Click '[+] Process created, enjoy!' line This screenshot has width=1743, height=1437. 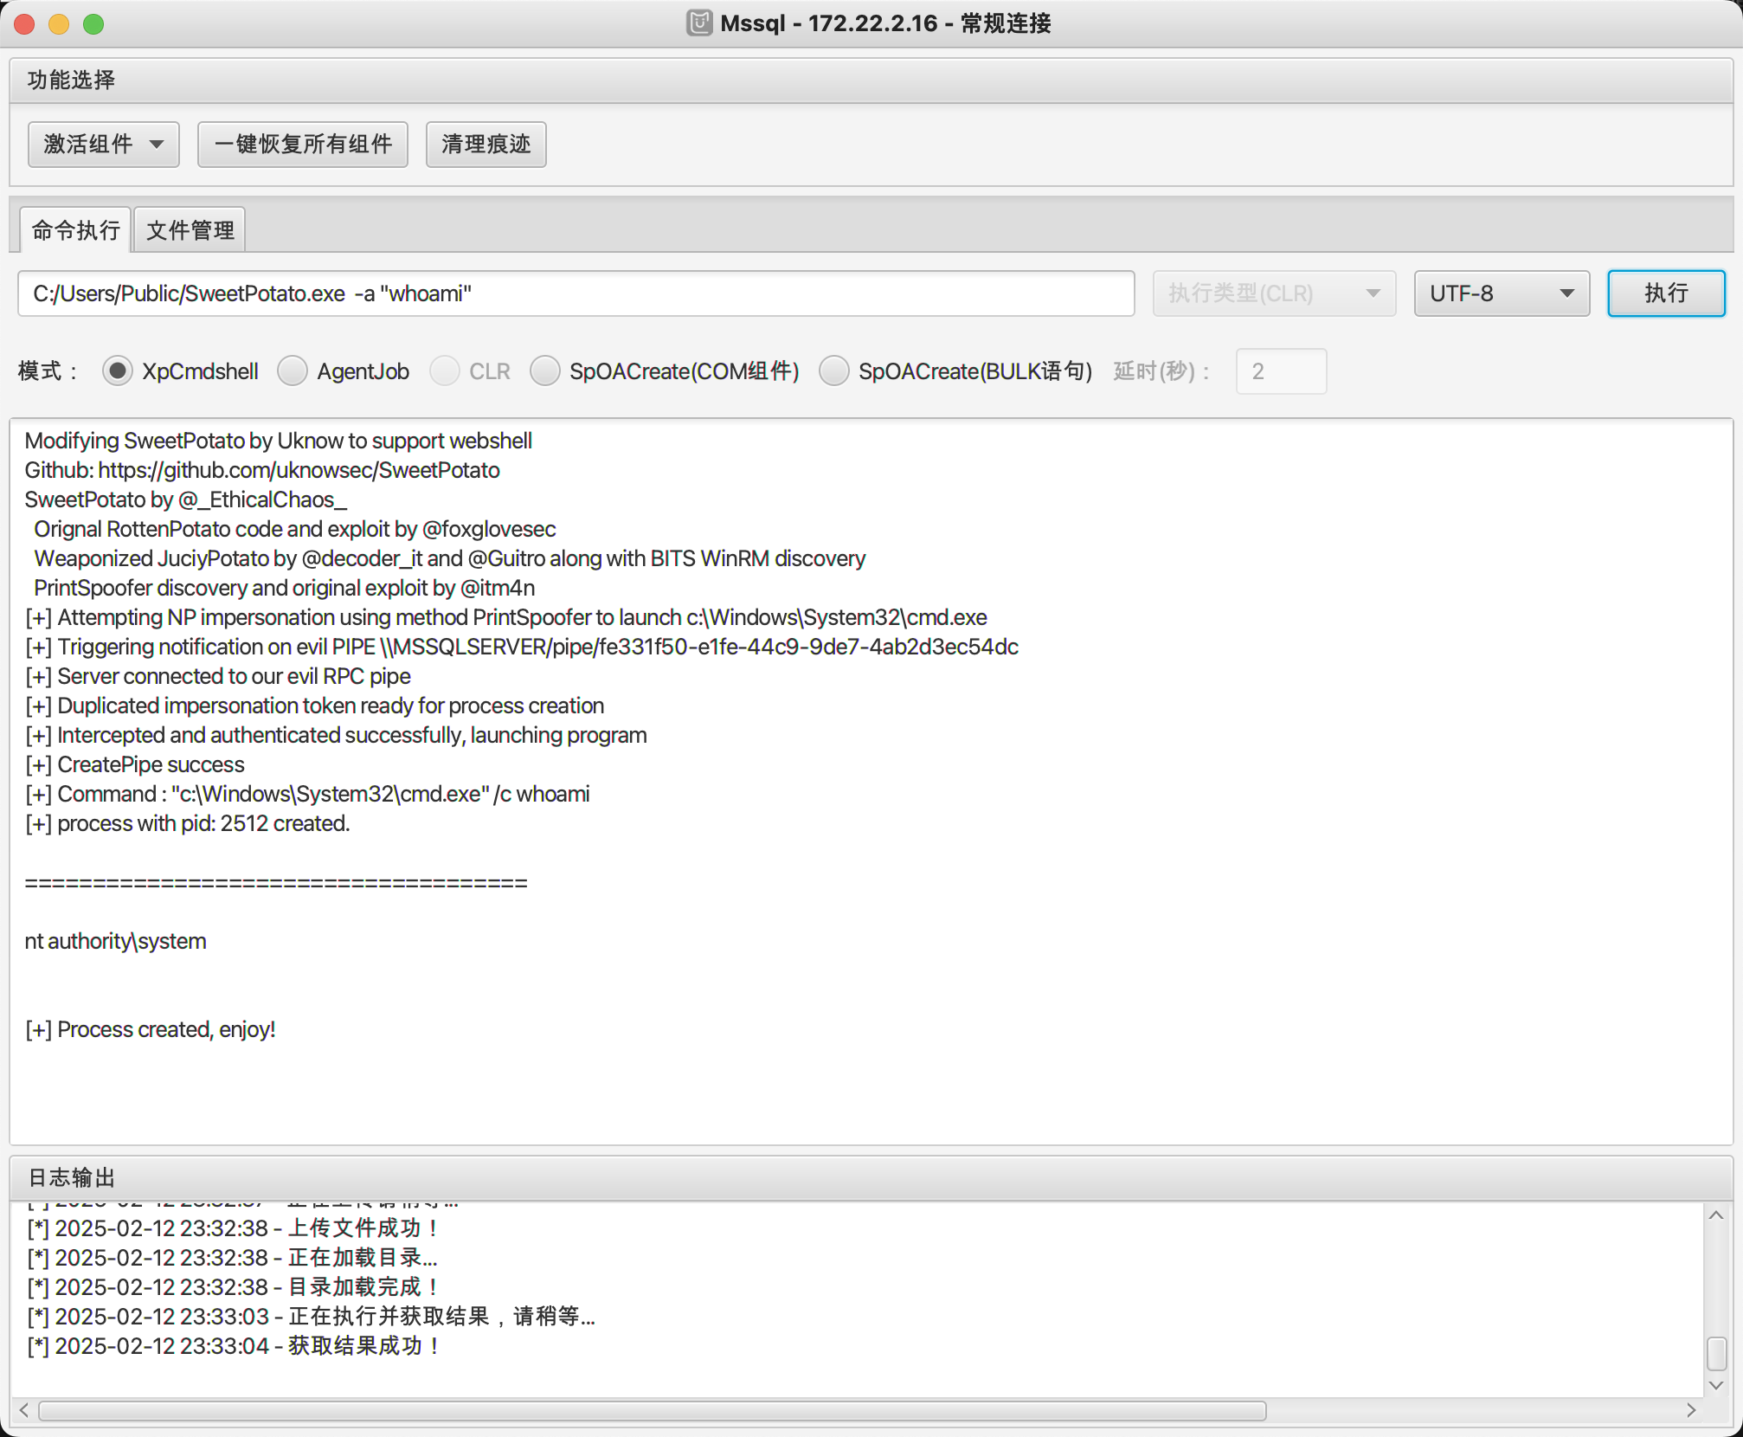(x=150, y=1029)
